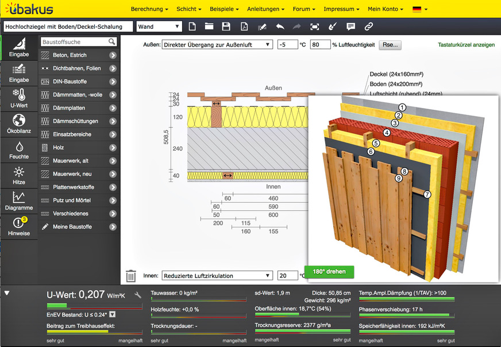Click the undo arrow icon
The width and height of the screenshot is (501, 347).
click(x=280, y=26)
